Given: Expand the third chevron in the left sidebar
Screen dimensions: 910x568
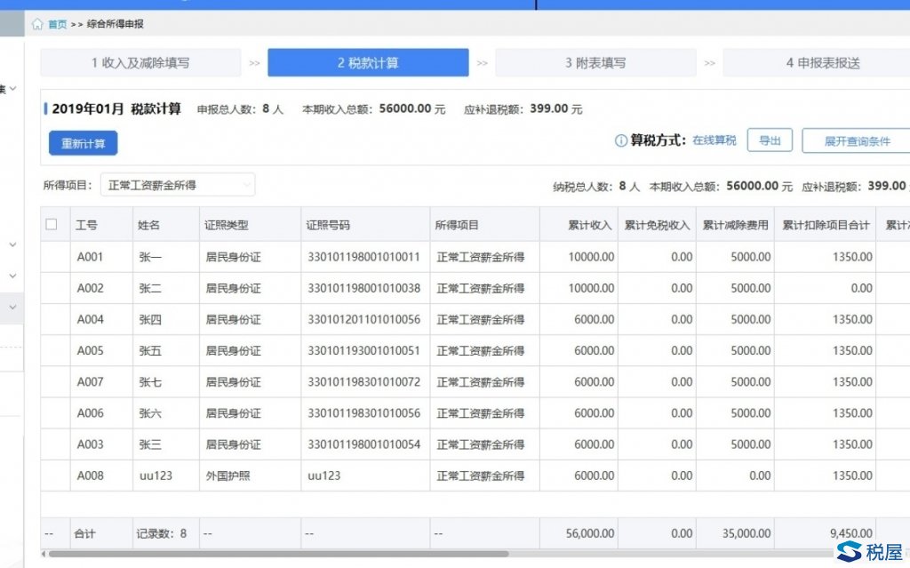Looking at the screenshot, I should tap(12, 276).
